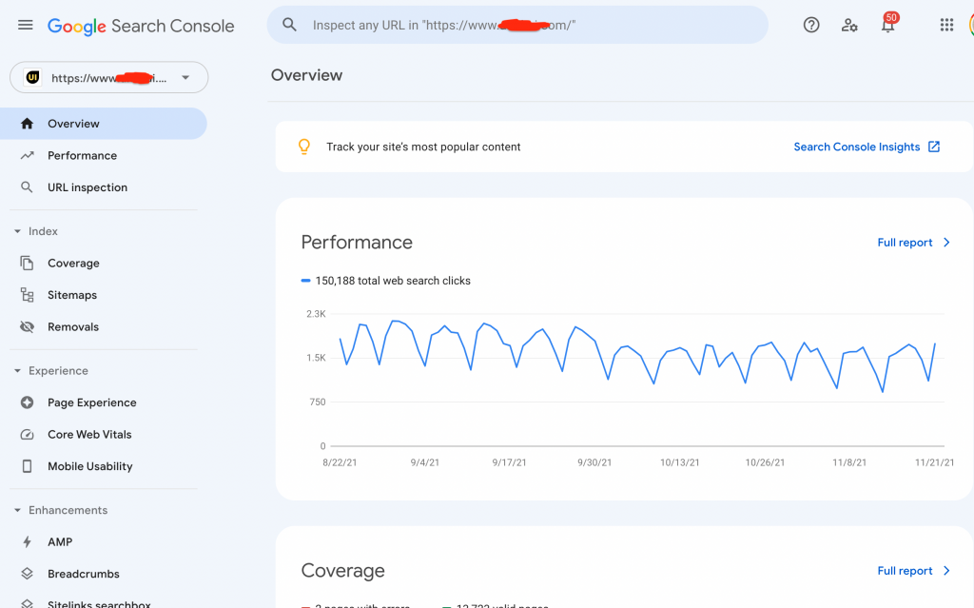Open notifications bell with 50 badge
974x608 pixels.
(888, 24)
